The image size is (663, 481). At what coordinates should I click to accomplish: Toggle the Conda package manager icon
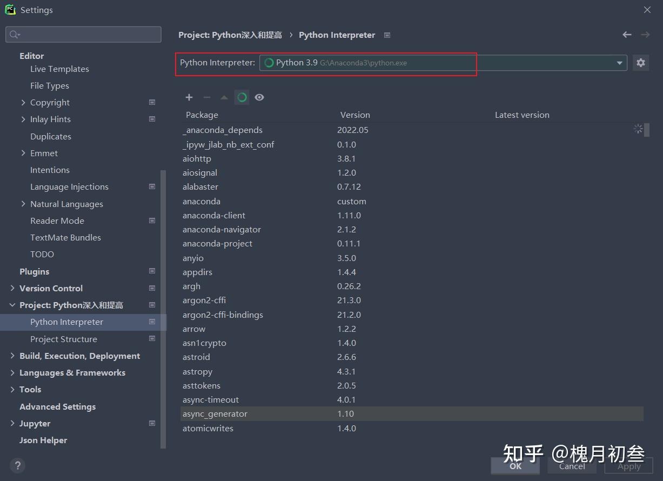(x=242, y=97)
